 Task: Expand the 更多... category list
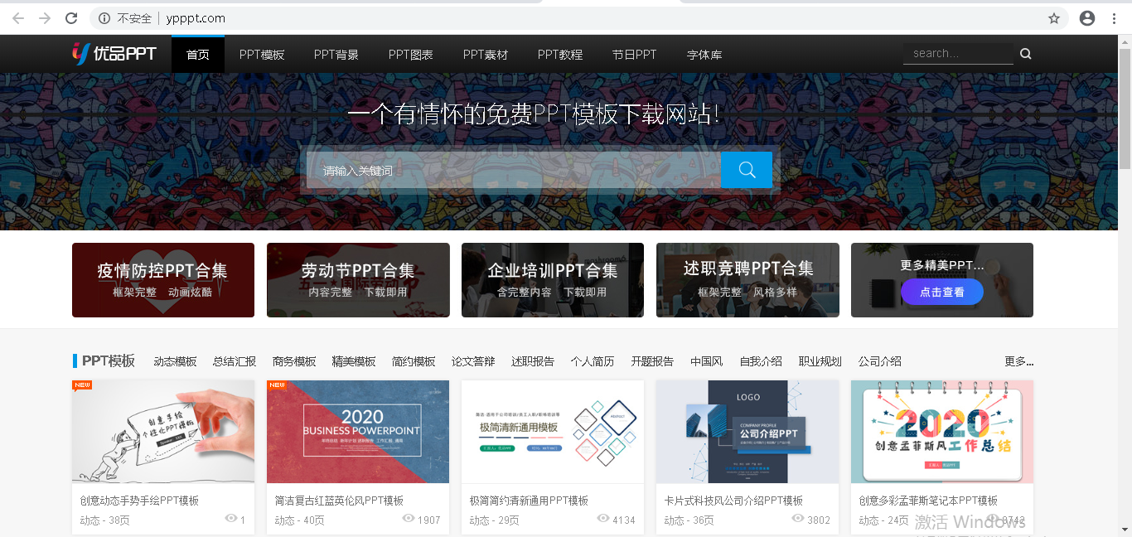[1017, 360]
